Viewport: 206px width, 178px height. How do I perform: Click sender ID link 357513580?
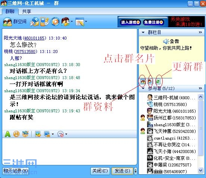[25, 51]
